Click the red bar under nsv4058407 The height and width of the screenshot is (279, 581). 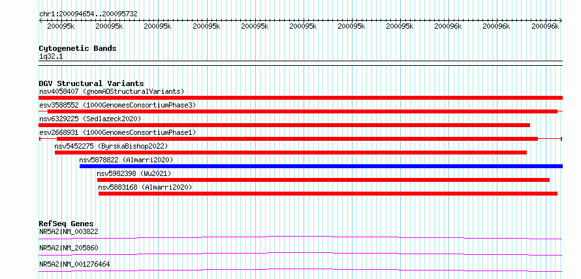300,98
